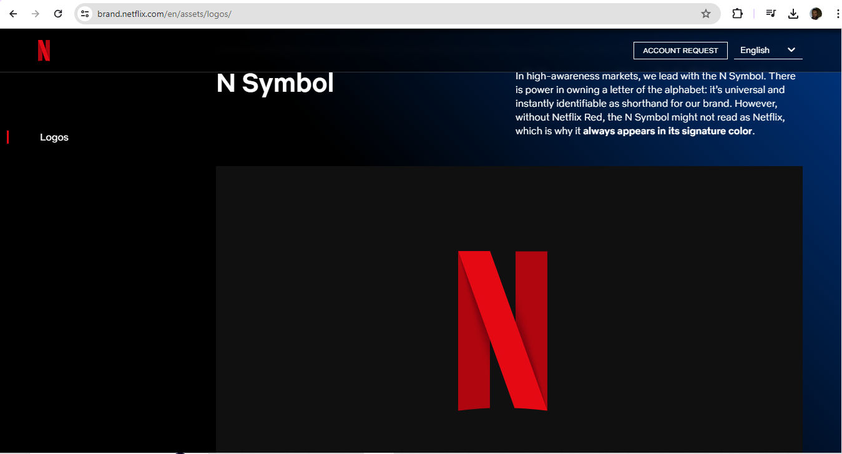
Task: Go back using the back arrow icon
Action: pos(12,13)
